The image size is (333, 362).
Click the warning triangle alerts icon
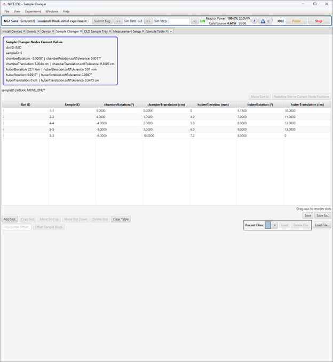(x=263, y=21)
